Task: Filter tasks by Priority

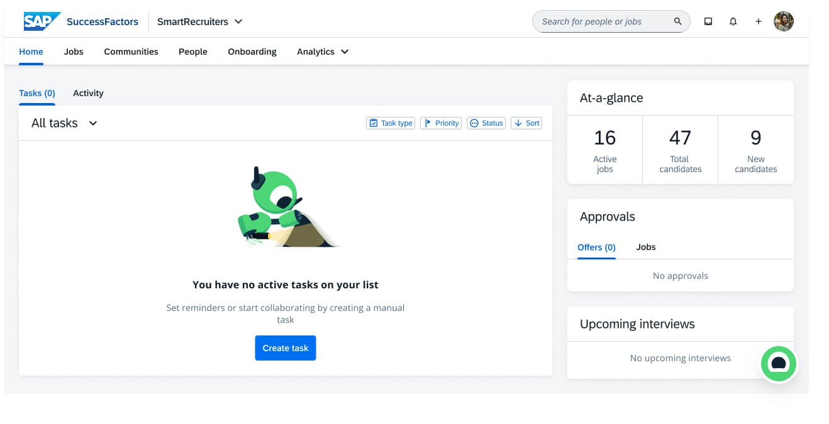Action: pos(441,123)
